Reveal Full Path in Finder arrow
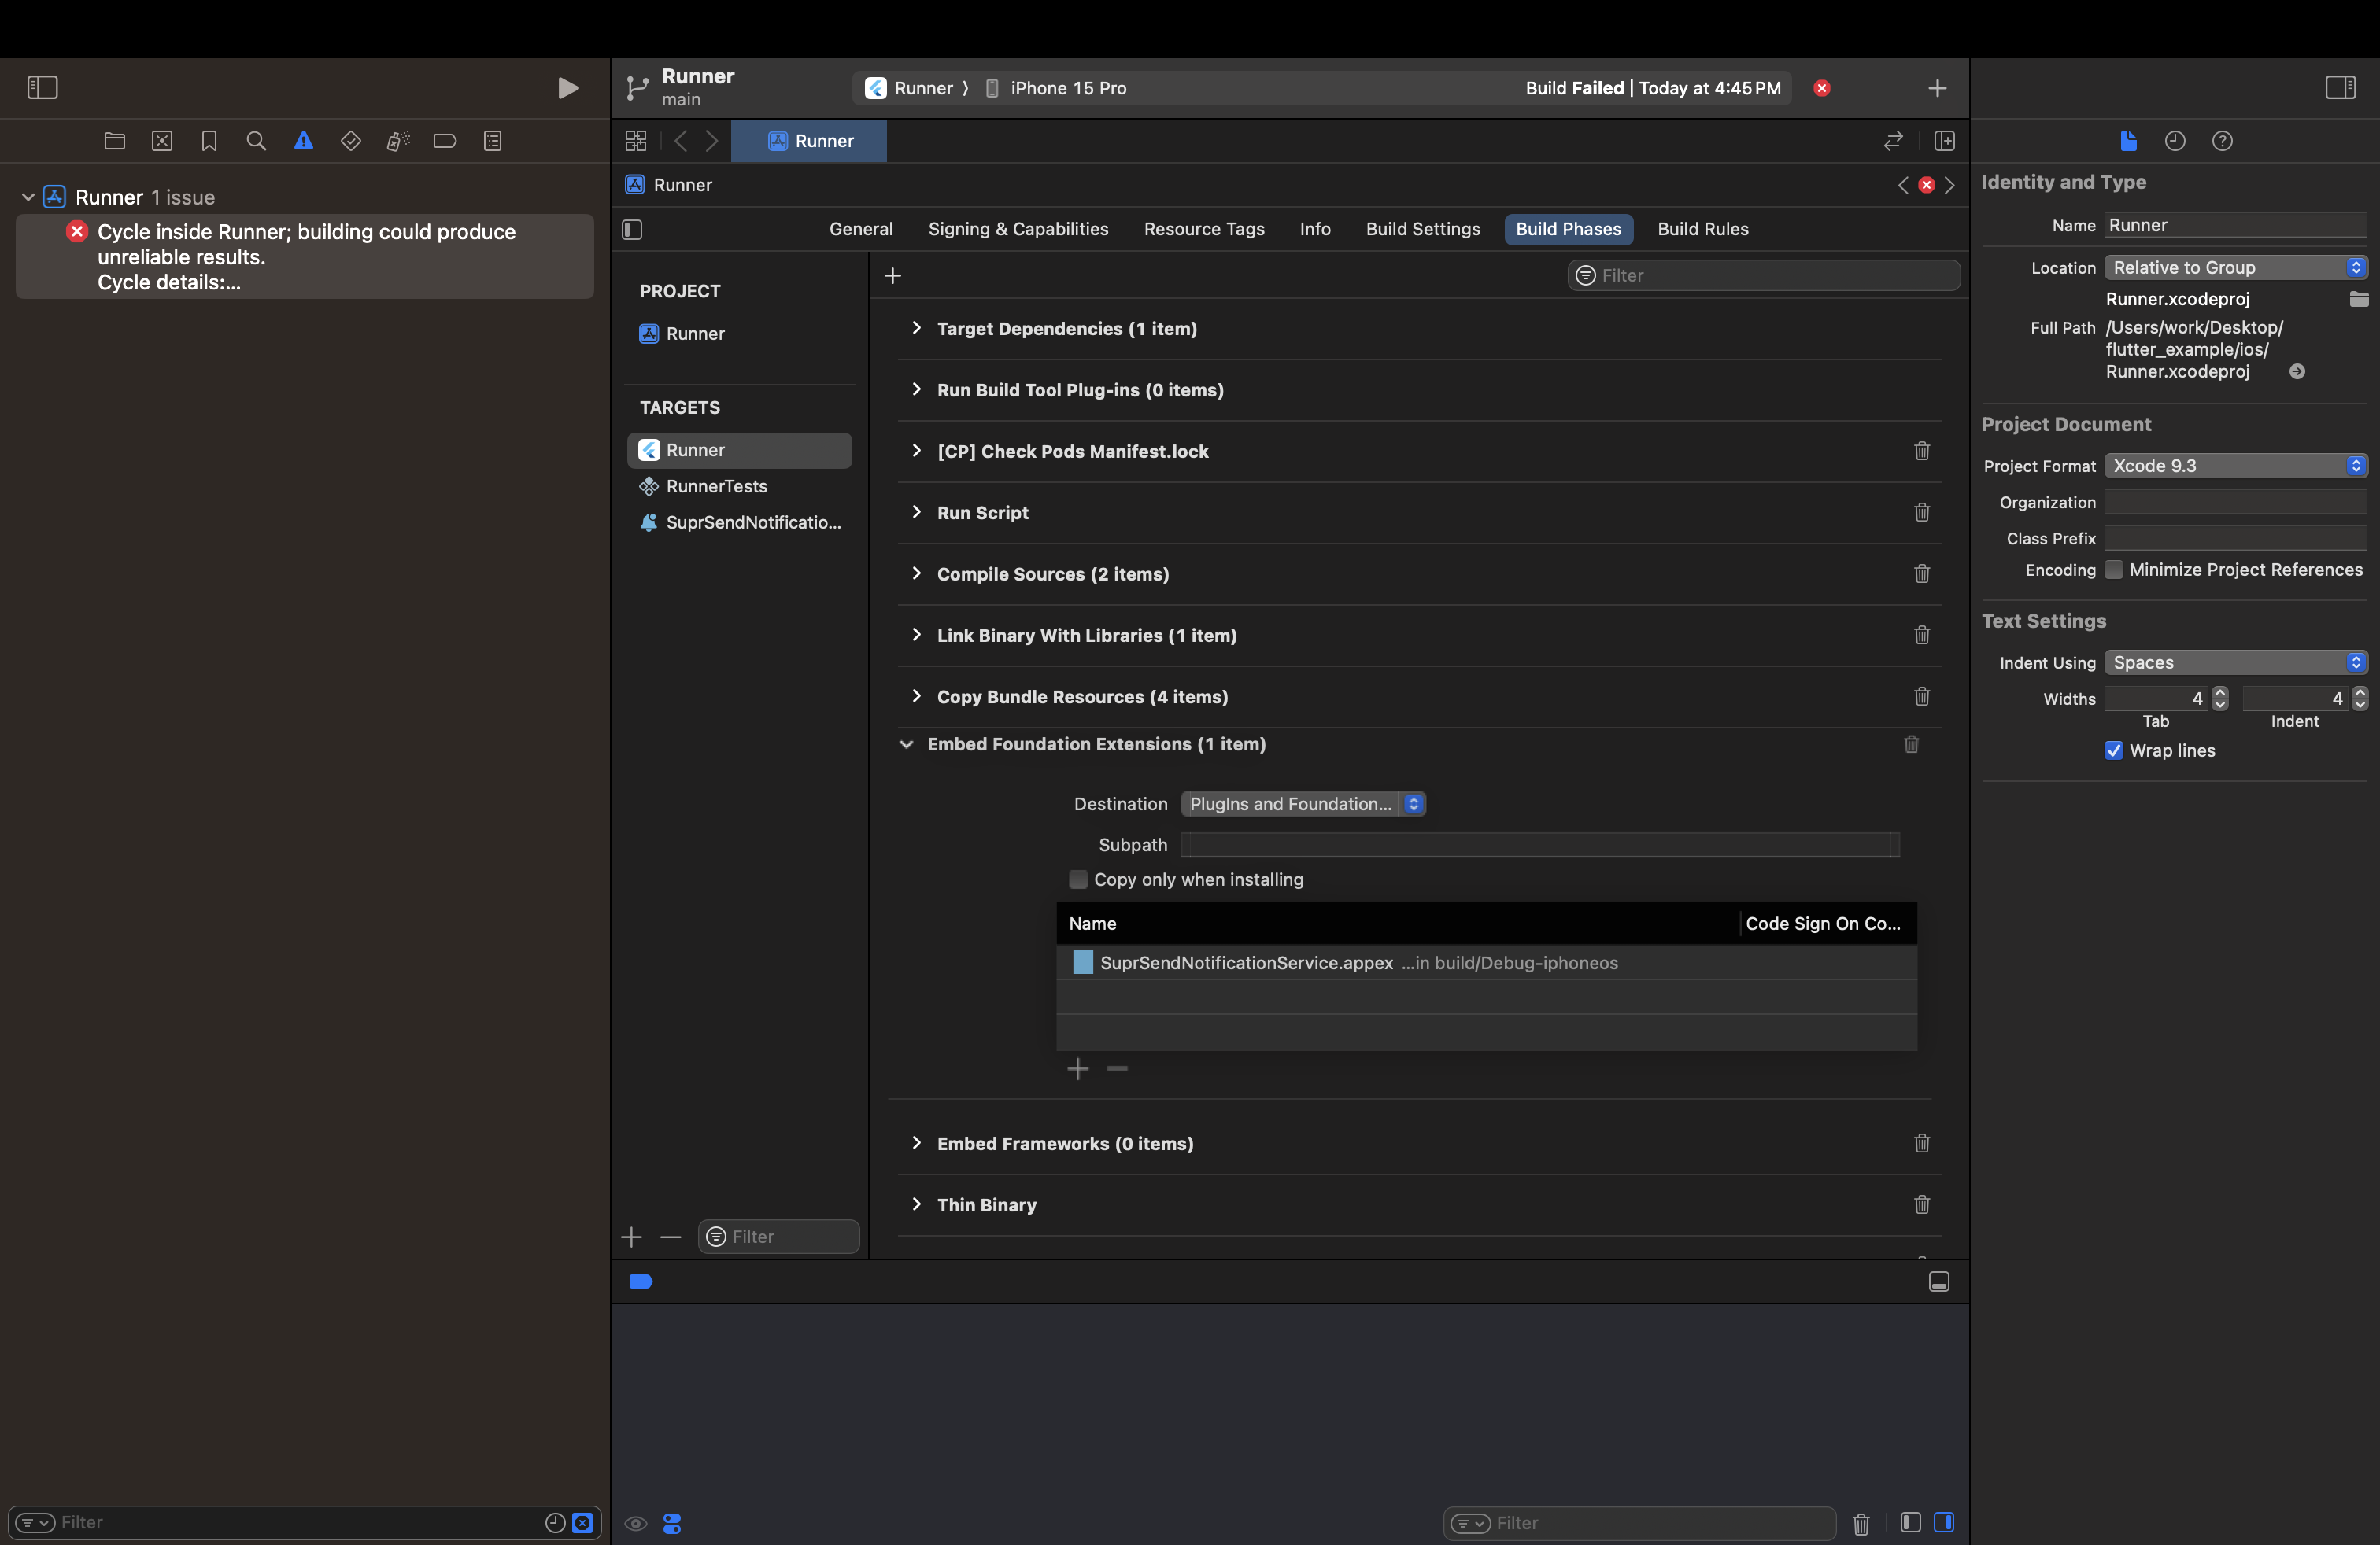 coord(2297,372)
